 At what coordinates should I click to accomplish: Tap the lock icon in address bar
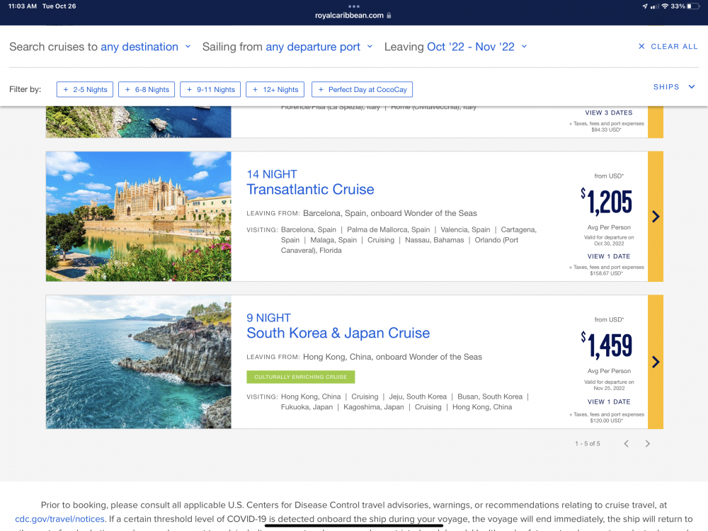389,15
